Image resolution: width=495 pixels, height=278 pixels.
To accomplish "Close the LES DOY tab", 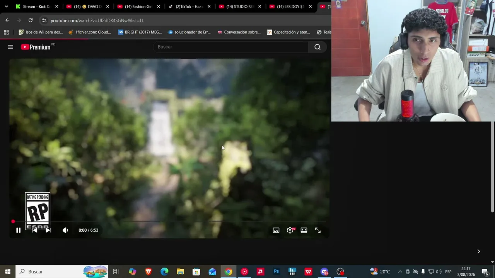I will [310, 7].
